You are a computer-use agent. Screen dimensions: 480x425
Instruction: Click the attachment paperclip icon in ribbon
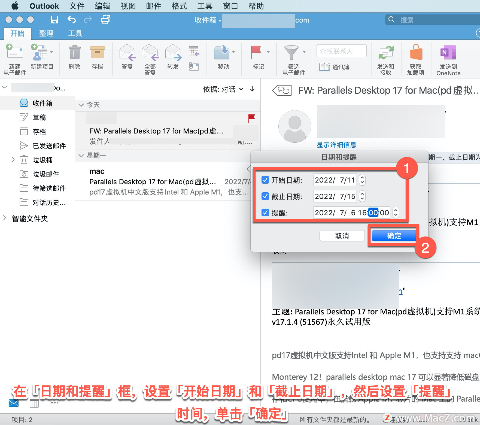tap(194, 66)
